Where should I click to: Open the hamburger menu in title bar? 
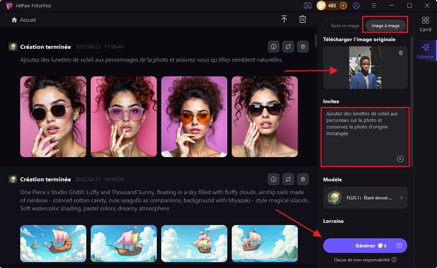tap(374, 5)
